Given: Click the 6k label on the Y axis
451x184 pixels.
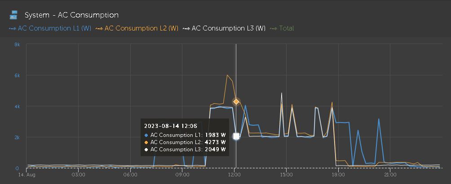Looking at the screenshot, I should click(17, 75).
